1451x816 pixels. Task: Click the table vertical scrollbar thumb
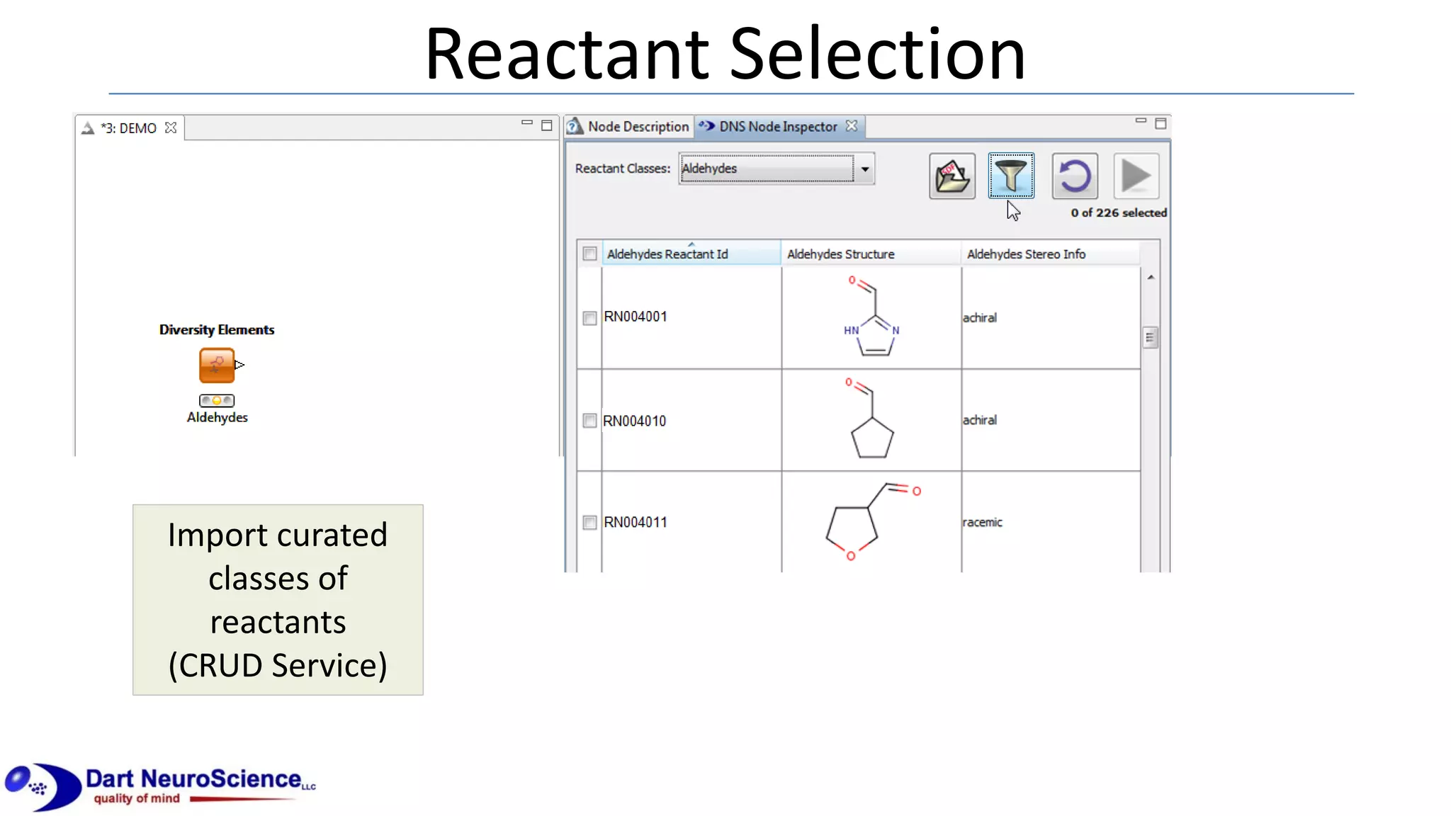point(1151,338)
